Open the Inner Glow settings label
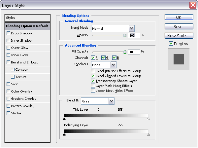This screenshot has height=148, width=198. [19, 55]
